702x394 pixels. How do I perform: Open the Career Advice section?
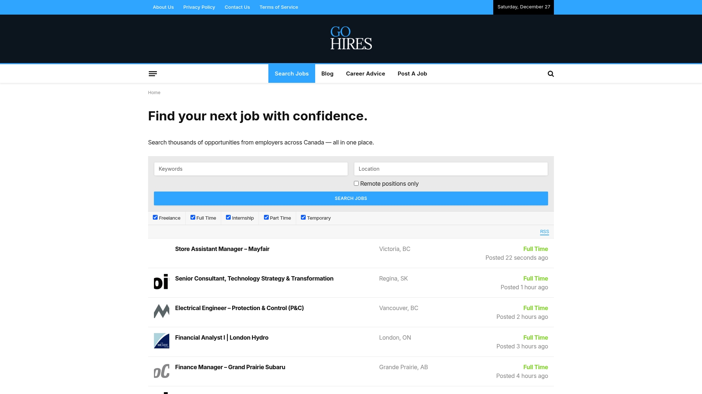(365, 73)
